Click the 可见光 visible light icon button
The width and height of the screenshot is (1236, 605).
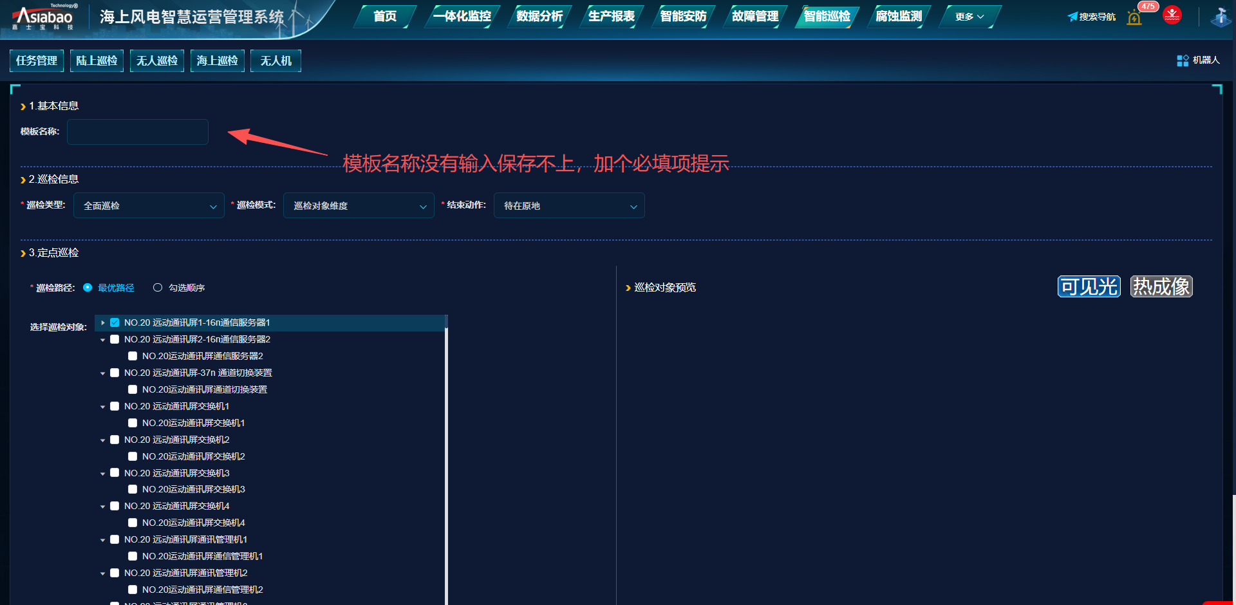[x=1089, y=286]
